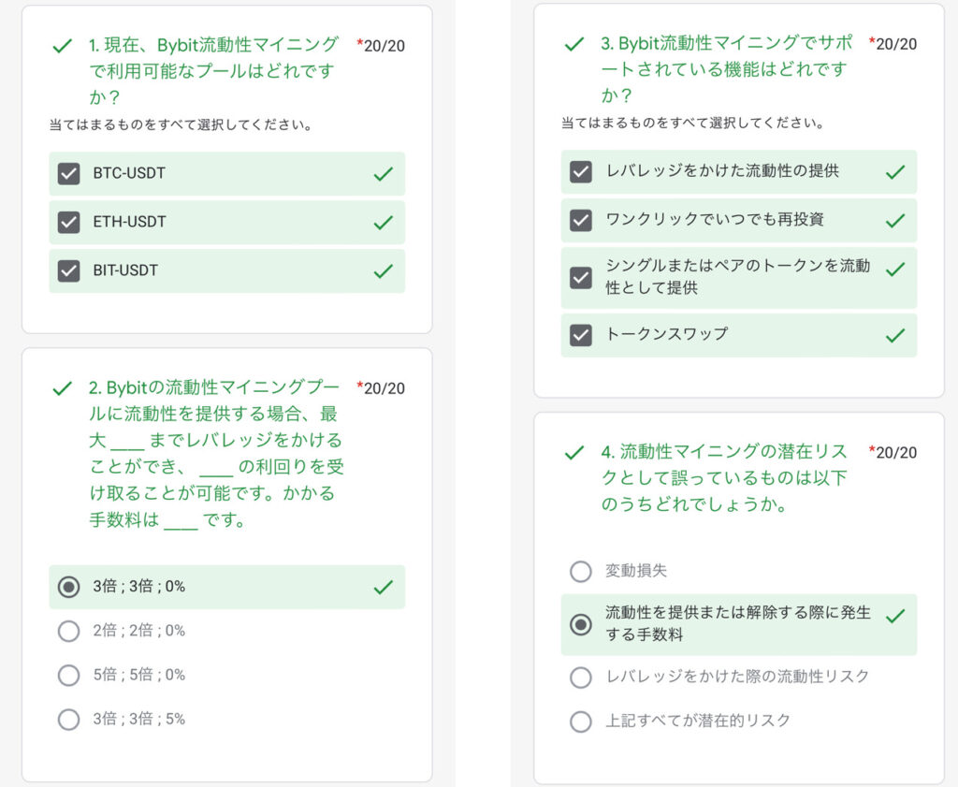Click the green check icon beside question 2 title
This screenshot has width=958, height=787.
(x=63, y=388)
